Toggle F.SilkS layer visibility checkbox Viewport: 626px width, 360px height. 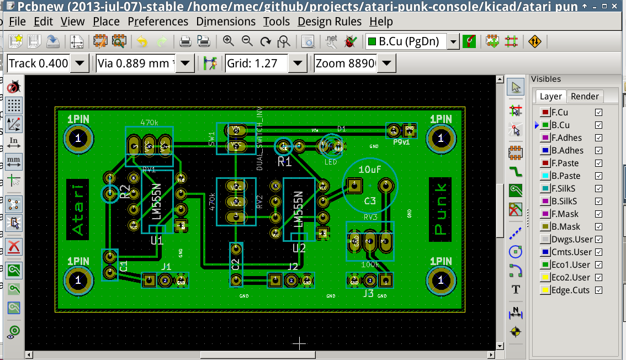click(x=598, y=188)
